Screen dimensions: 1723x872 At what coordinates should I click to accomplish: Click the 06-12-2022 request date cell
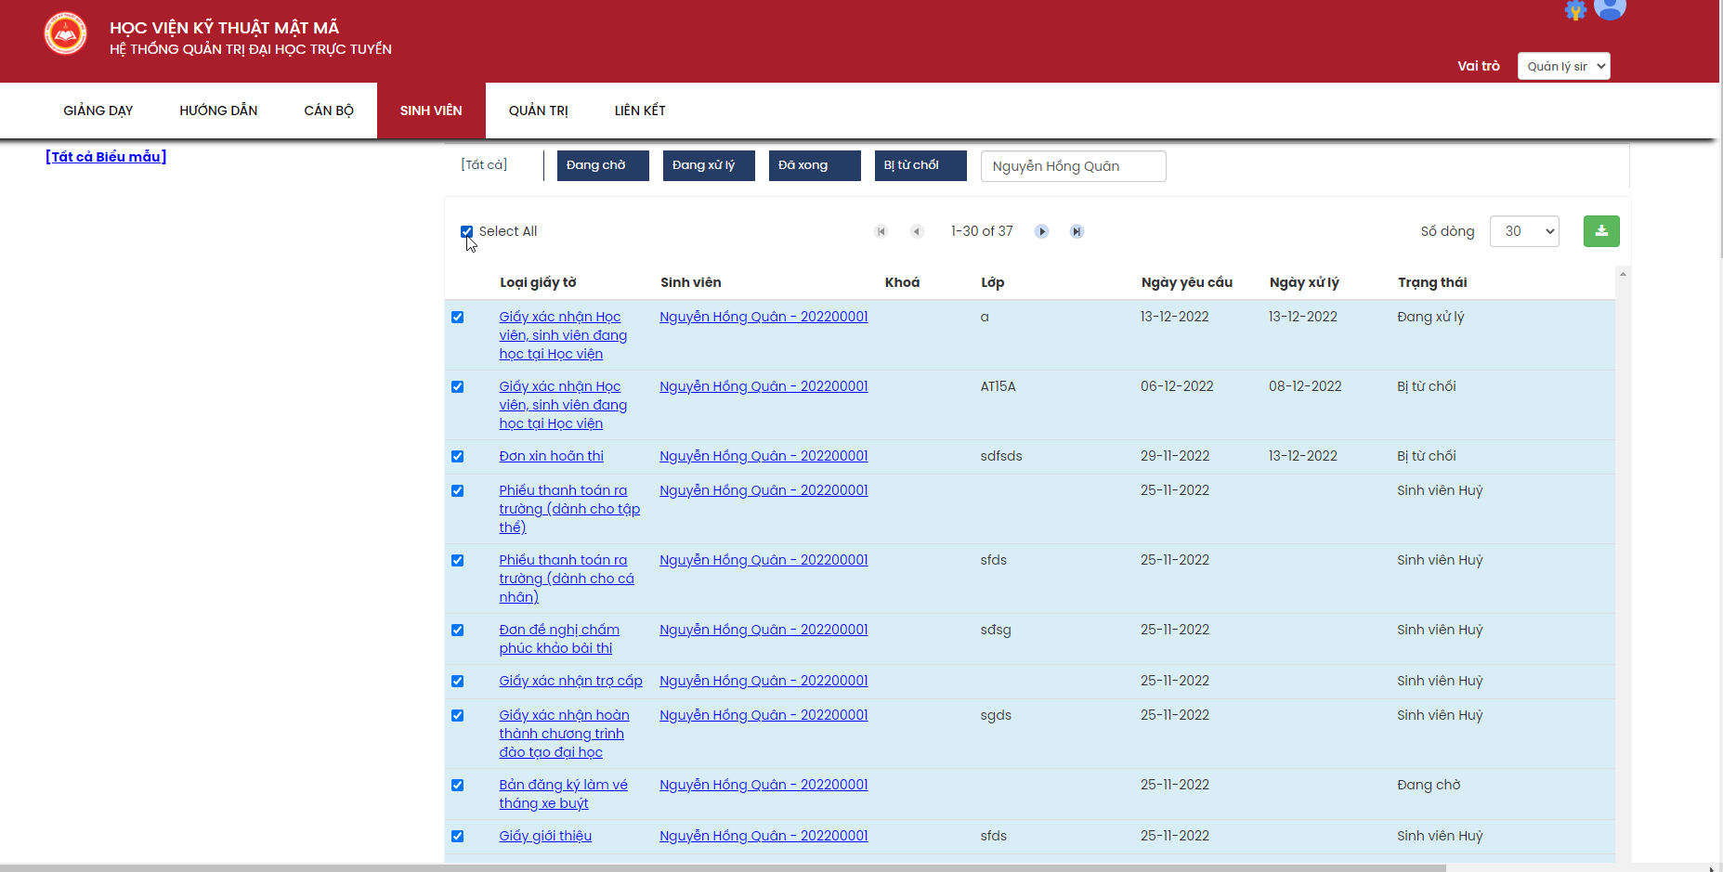[x=1177, y=386]
